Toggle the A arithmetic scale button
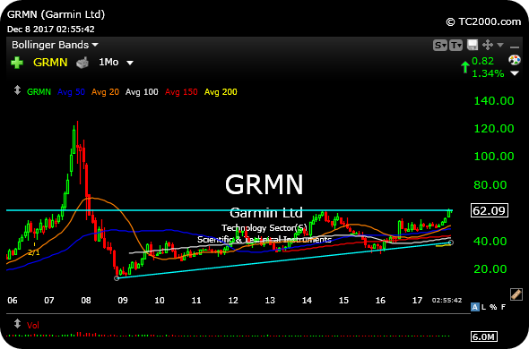Image resolution: width=529 pixels, height=349 pixels. 474,307
